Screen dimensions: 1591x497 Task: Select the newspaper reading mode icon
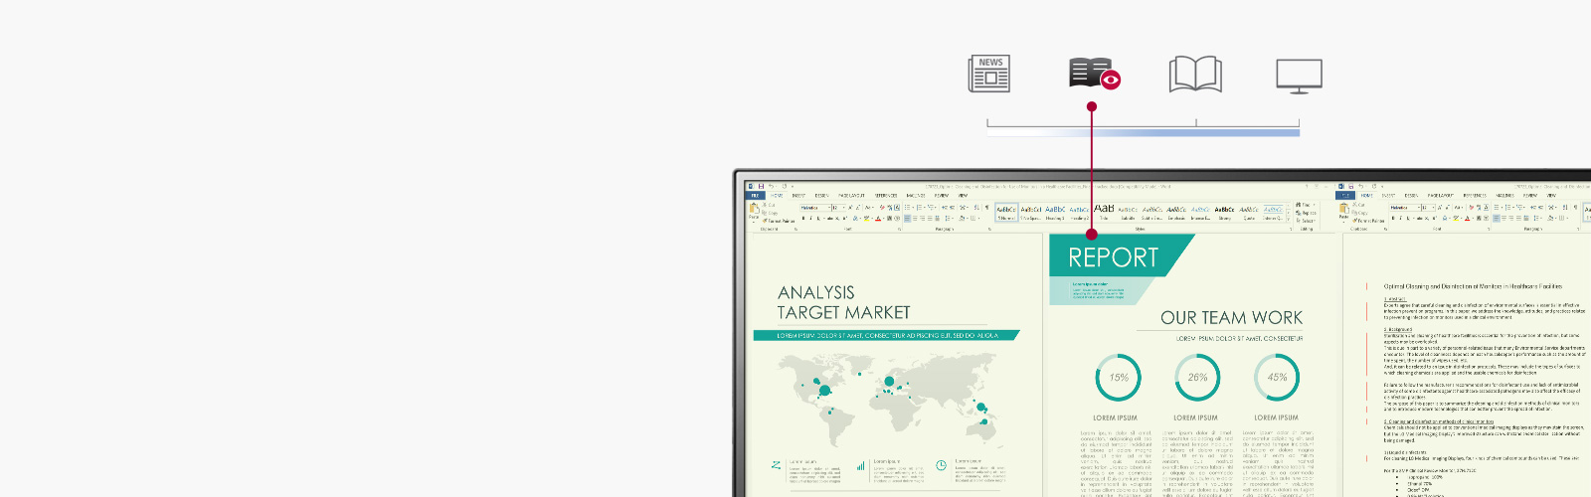988,75
